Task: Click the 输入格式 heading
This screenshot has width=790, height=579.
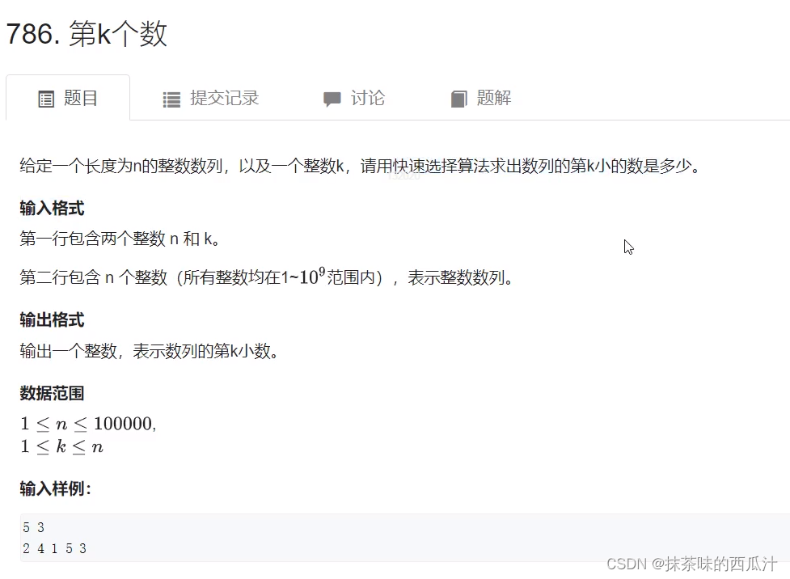Action: click(52, 208)
